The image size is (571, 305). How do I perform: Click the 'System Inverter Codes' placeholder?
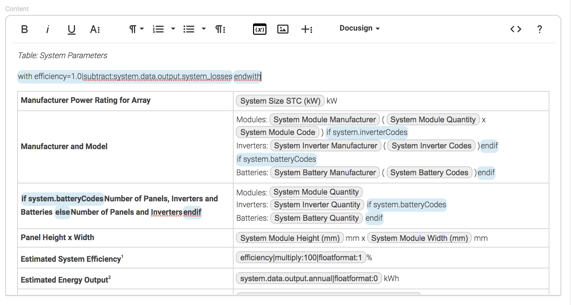[431, 146]
